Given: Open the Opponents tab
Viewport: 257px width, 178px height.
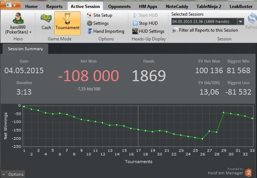Looking at the screenshot, I should [x=119, y=6].
